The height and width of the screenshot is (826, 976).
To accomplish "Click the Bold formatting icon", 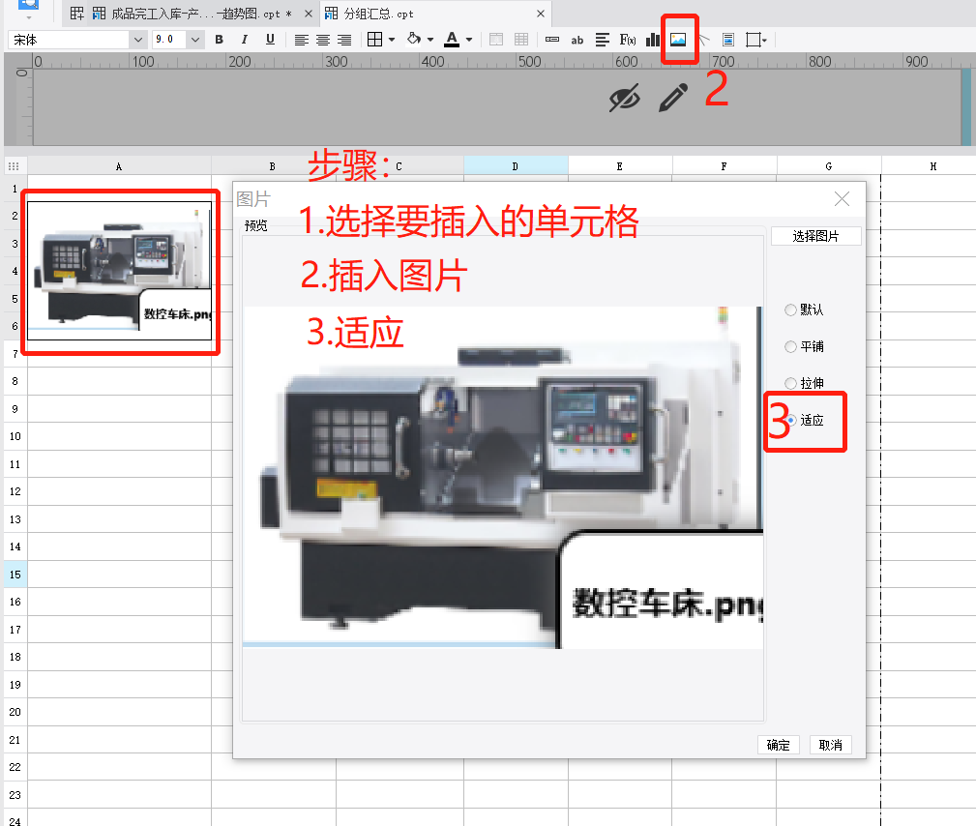I will [220, 40].
